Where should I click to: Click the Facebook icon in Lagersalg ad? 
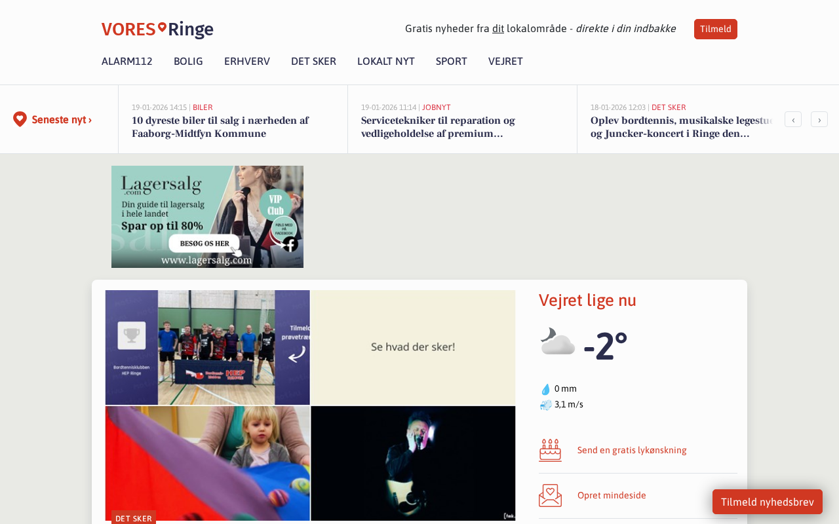[x=290, y=244]
